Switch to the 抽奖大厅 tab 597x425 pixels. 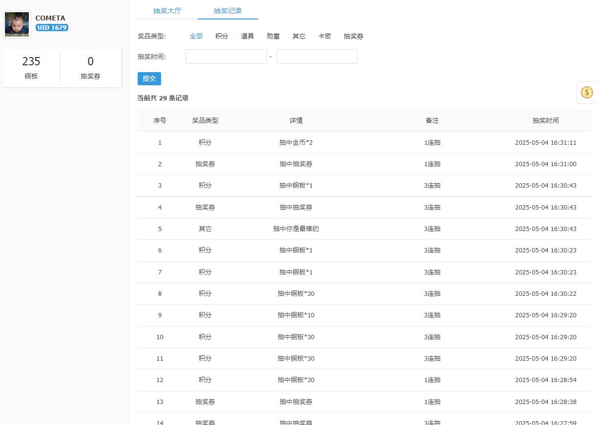tap(167, 11)
